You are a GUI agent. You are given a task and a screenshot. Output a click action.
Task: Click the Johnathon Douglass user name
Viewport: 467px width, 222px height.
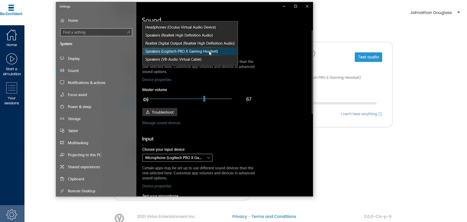pos(431,13)
